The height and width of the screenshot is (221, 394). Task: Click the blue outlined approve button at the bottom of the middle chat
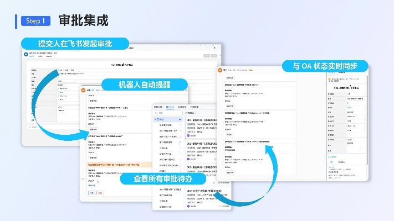tap(92, 193)
